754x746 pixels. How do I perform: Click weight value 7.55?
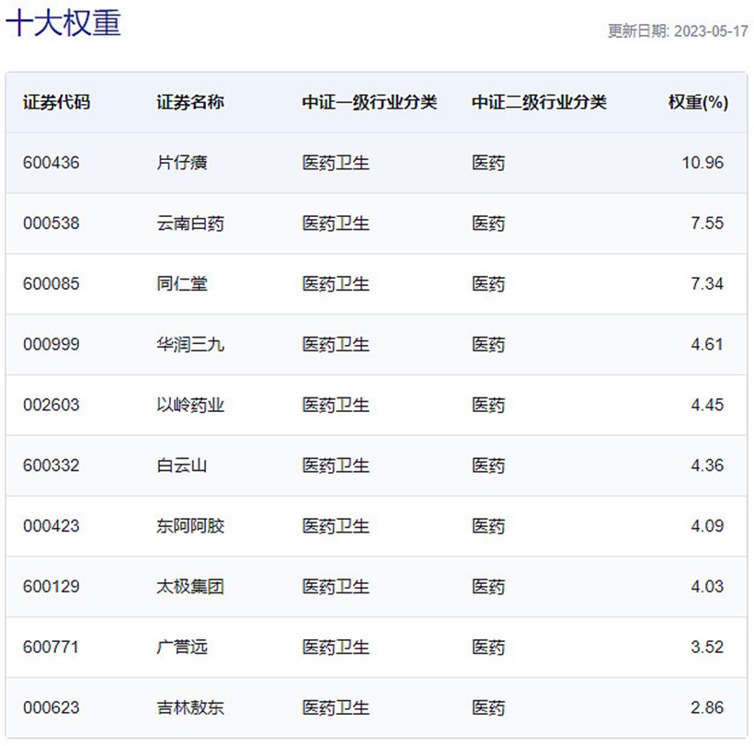tap(707, 224)
